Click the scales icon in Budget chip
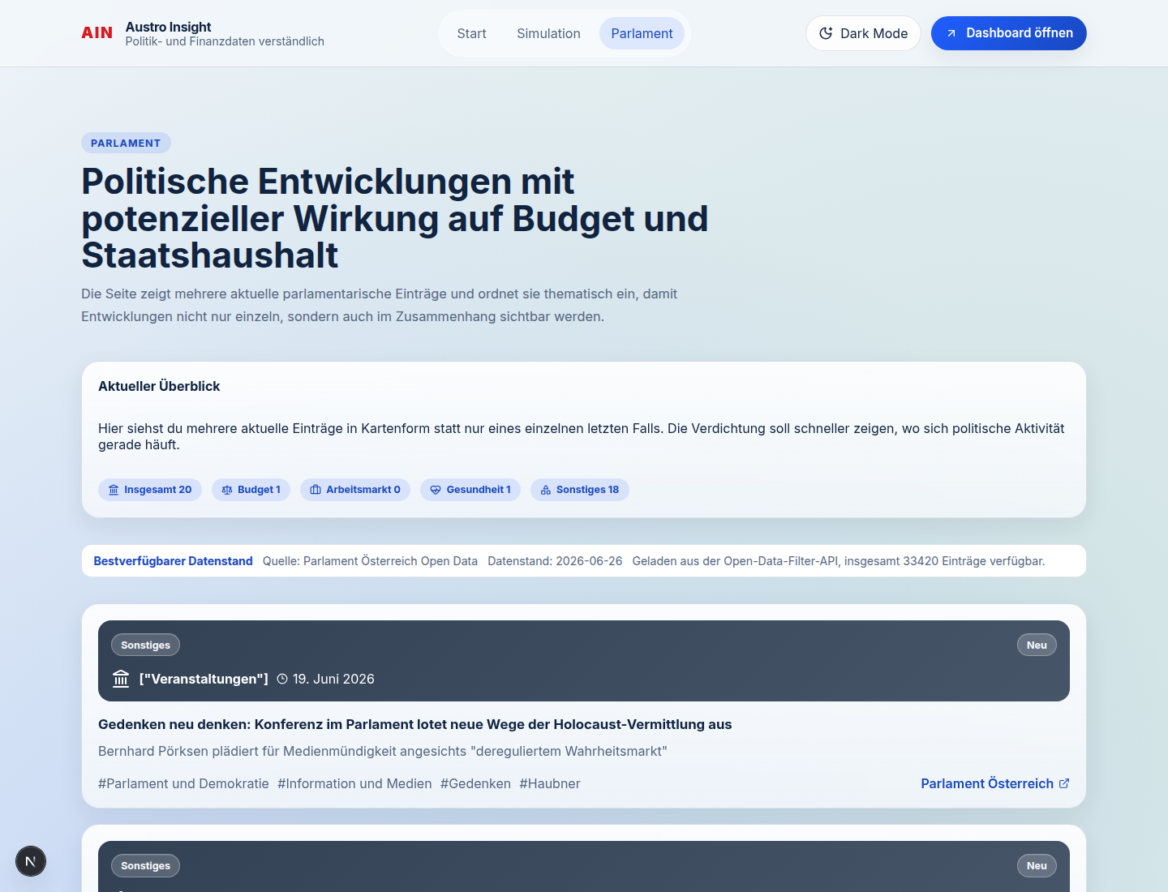 pos(227,490)
